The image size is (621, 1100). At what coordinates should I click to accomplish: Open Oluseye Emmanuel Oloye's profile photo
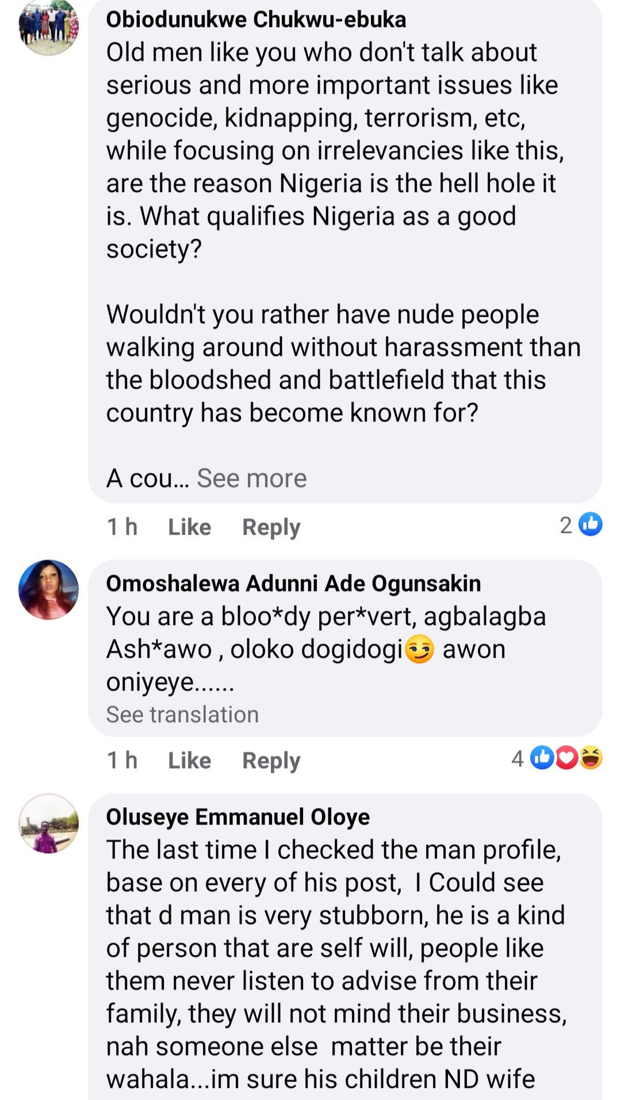[x=49, y=823]
